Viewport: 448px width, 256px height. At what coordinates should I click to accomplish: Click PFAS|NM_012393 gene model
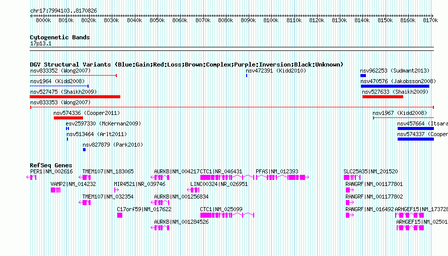coord(282,177)
